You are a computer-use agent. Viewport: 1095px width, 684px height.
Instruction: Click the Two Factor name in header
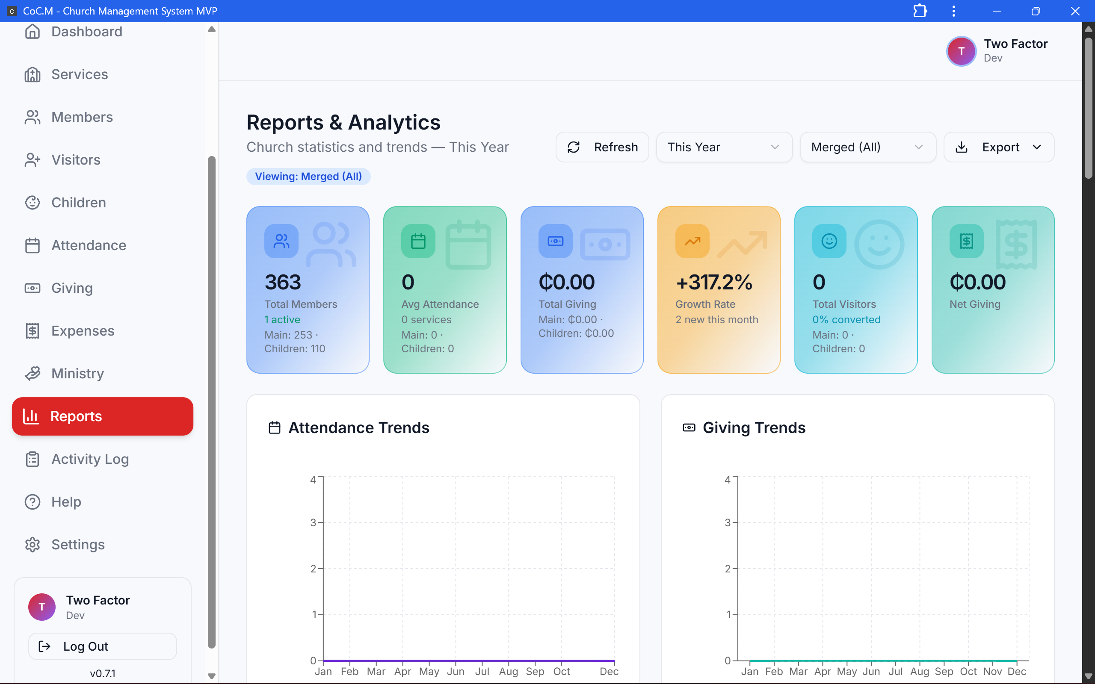(x=1015, y=44)
